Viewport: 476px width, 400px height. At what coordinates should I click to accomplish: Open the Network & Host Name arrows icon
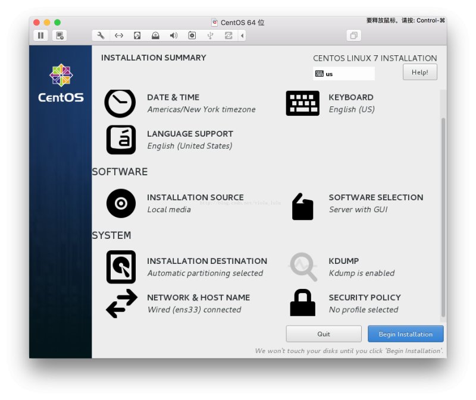pyautogui.click(x=121, y=303)
